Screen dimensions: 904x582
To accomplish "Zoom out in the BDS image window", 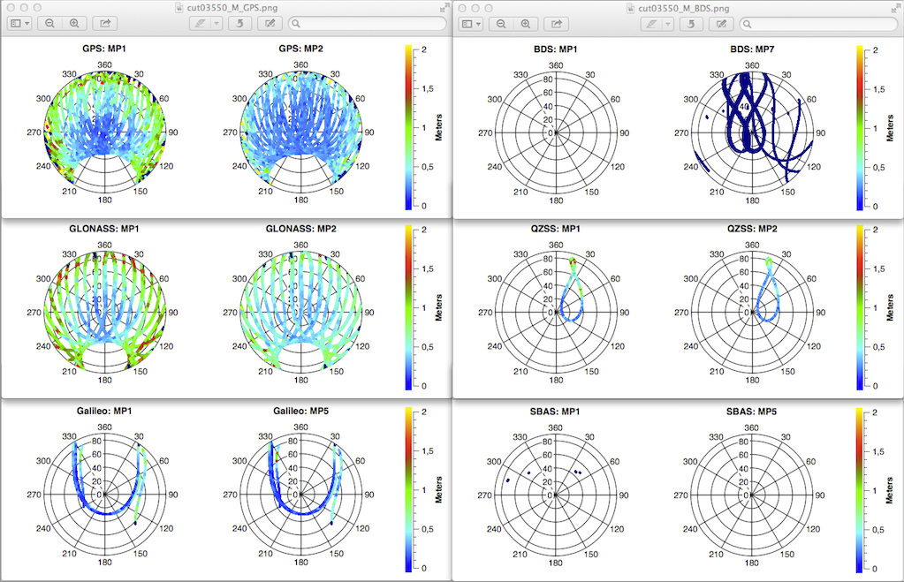I will pyautogui.click(x=501, y=24).
